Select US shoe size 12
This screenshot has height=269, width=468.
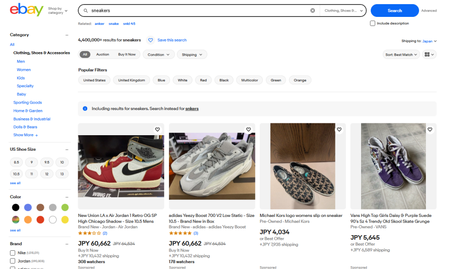point(47,174)
